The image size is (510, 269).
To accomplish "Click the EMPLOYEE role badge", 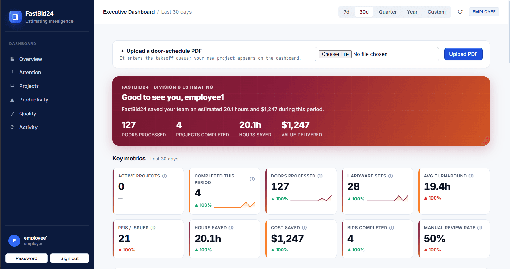I will (484, 12).
